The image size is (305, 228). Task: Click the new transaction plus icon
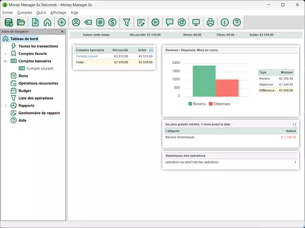tap(62, 22)
